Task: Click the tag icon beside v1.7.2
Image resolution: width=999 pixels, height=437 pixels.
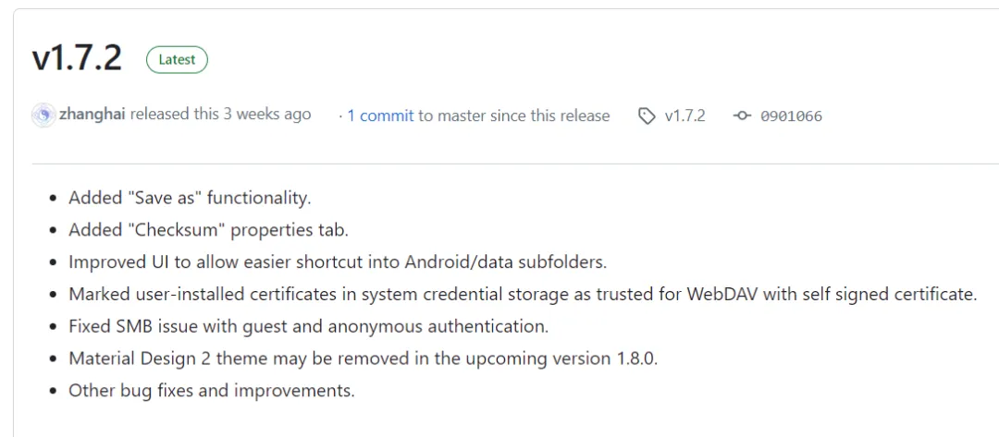Action: click(x=647, y=115)
